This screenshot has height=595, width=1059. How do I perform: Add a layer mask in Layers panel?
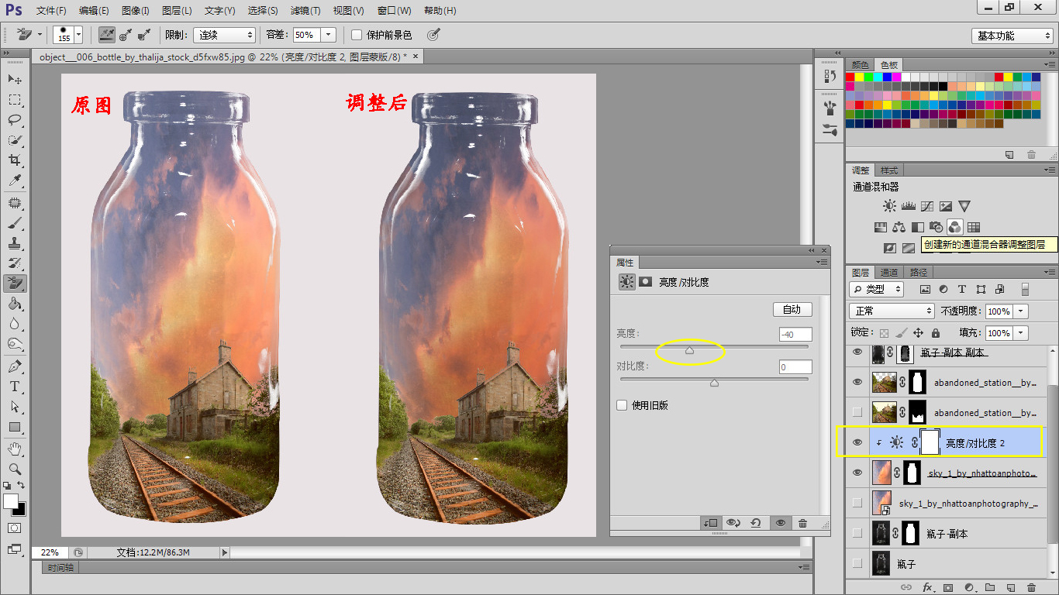[x=947, y=588]
